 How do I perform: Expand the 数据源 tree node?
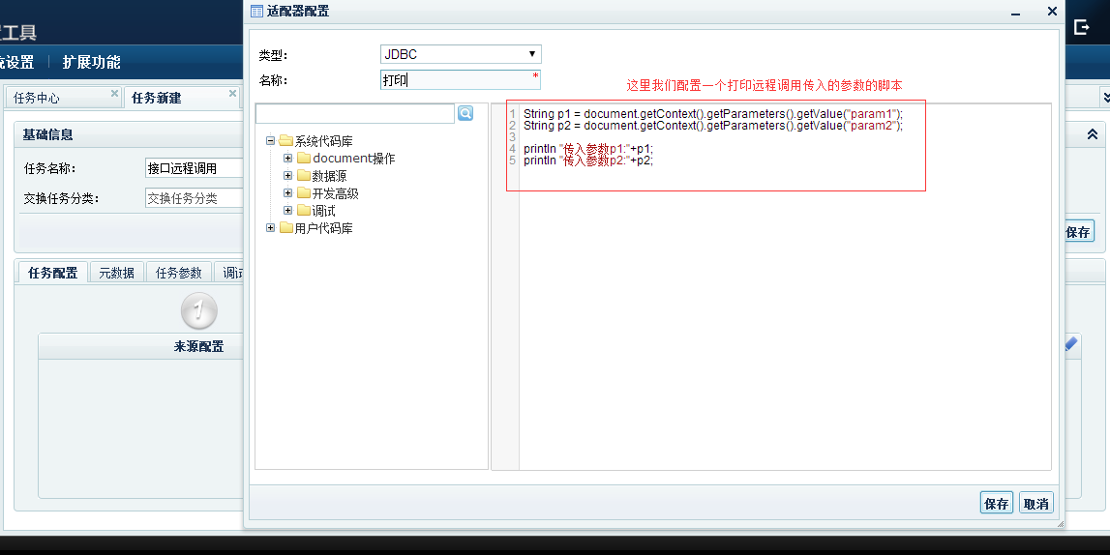tap(288, 175)
